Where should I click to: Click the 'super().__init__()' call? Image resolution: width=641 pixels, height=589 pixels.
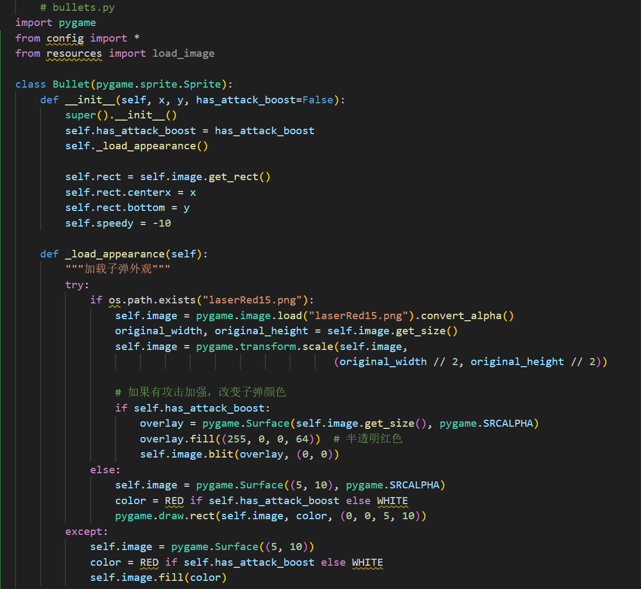pos(121,115)
